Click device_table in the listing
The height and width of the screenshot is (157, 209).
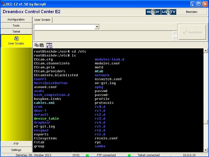(x=46, y=119)
